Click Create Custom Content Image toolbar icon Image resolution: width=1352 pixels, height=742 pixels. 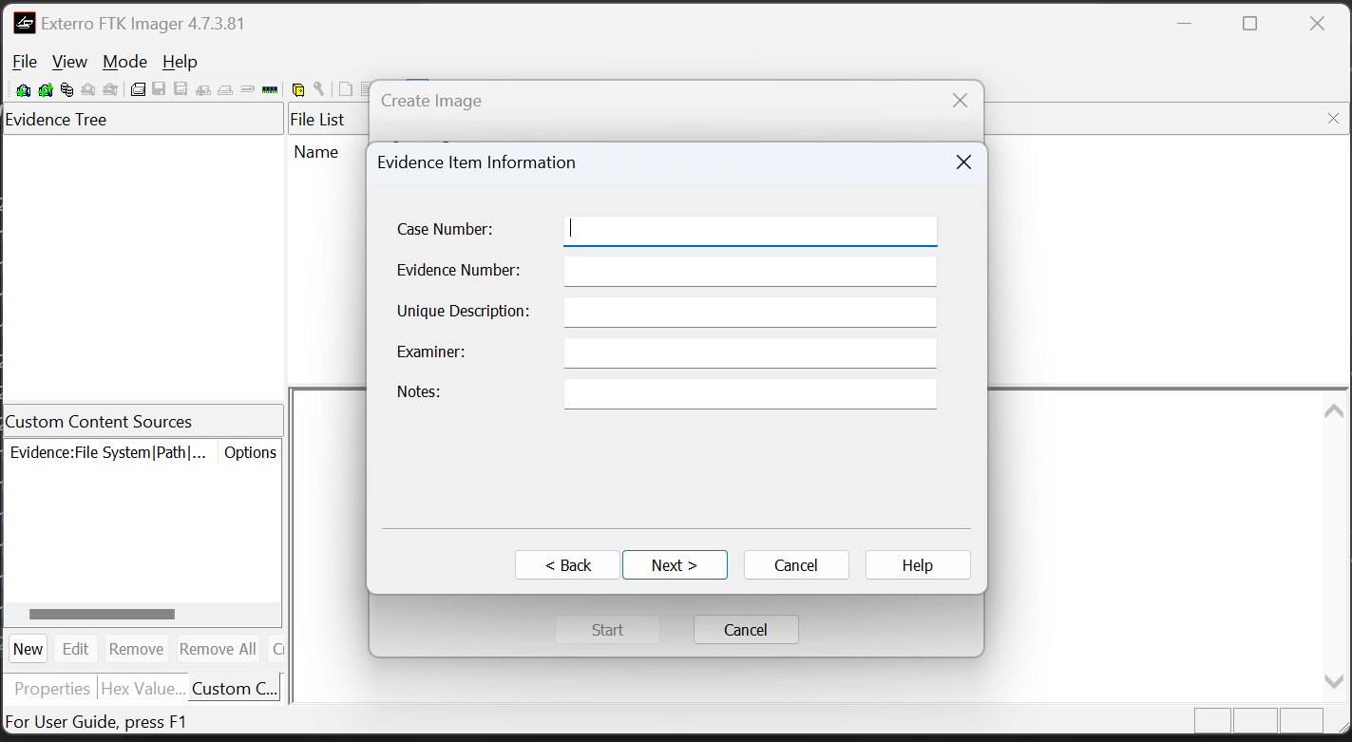[x=225, y=89]
